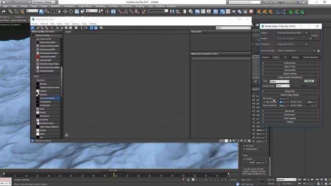Open the Target dropdown in Render Setup
Viewport: 331px width, 186px height.
[x=292, y=33]
